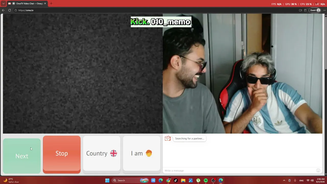The height and width of the screenshot is (184, 327).
Task: Open the Windows Start menu
Action: [x=107, y=180]
